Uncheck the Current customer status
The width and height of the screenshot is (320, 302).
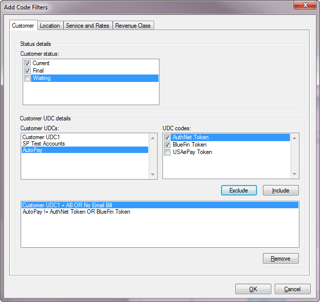pyautogui.click(x=28, y=63)
